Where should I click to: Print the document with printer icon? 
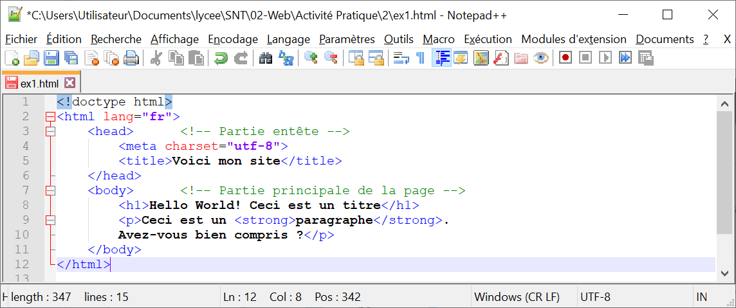pyautogui.click(x=131, y=58)
